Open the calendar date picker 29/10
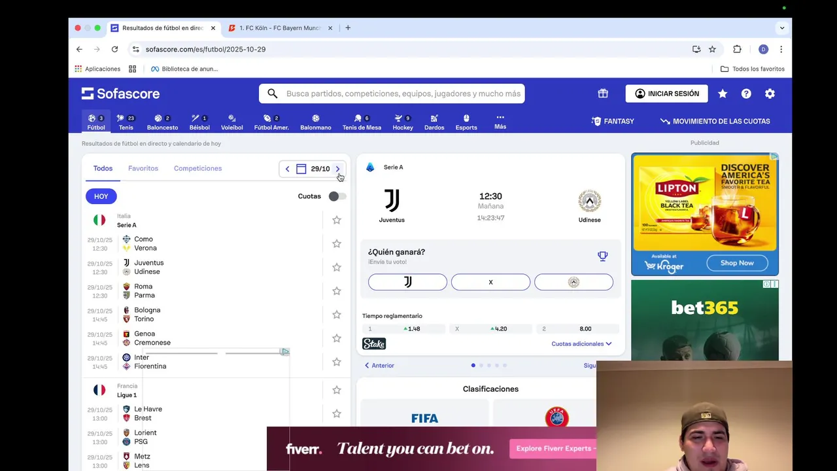The image size is (837, 471). [x=313, y=169]
